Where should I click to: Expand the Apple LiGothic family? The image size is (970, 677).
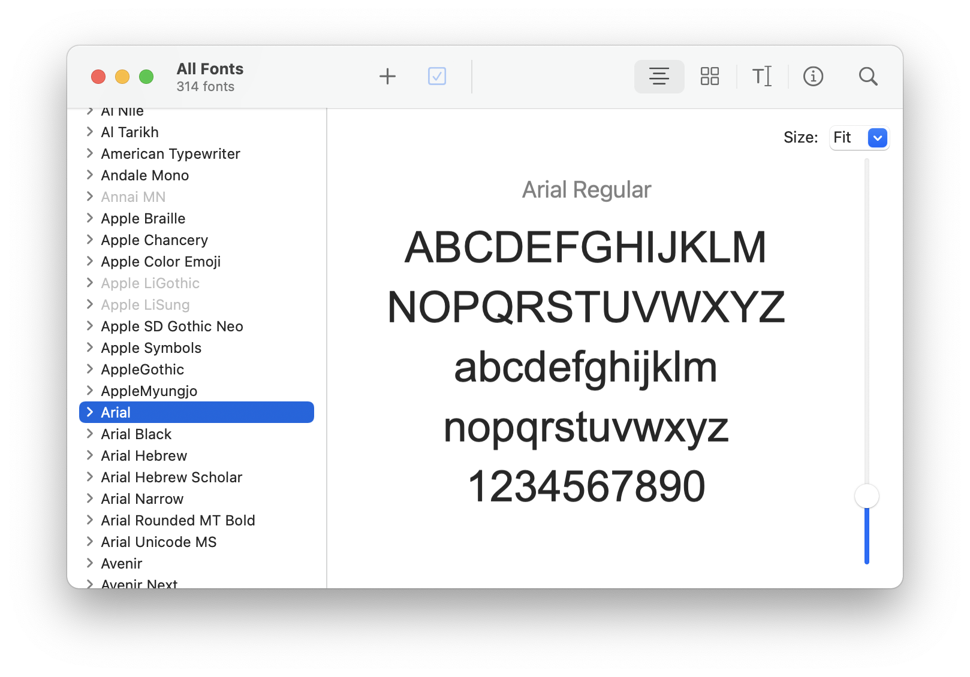[90, 283]
